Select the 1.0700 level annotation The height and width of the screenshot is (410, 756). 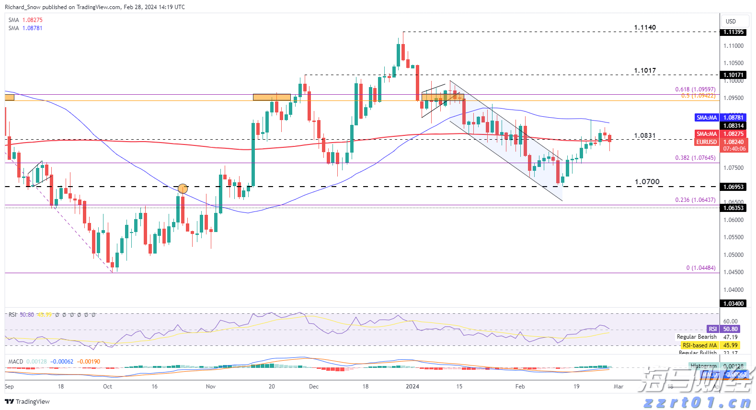pyautogui.click(x=647, y=182)
